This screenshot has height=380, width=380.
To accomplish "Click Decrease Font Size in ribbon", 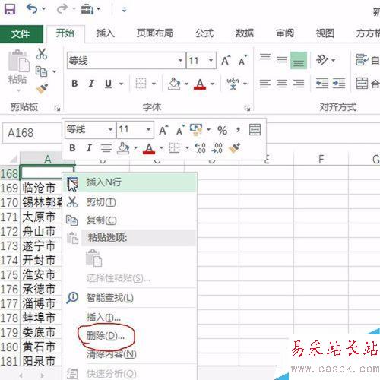I will (x=243, y=61).
